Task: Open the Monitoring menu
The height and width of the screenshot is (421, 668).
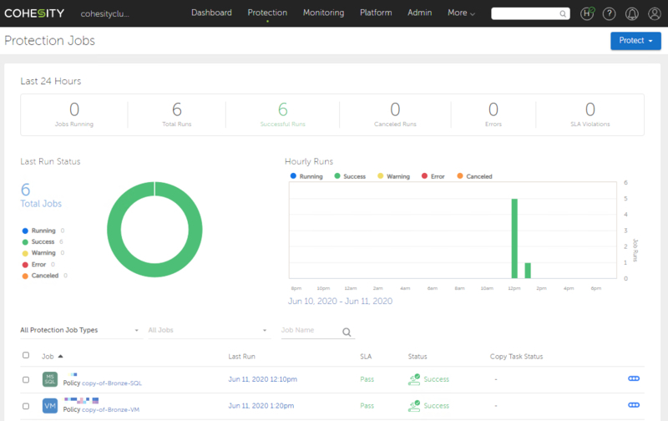Action: pos(323,13)
